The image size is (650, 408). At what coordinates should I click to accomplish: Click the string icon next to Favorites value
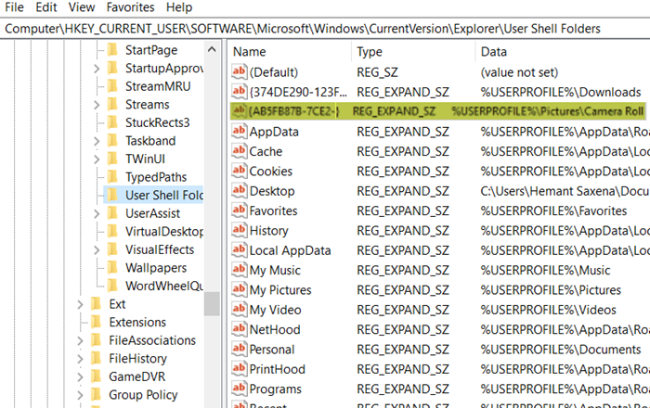(238, 210)
